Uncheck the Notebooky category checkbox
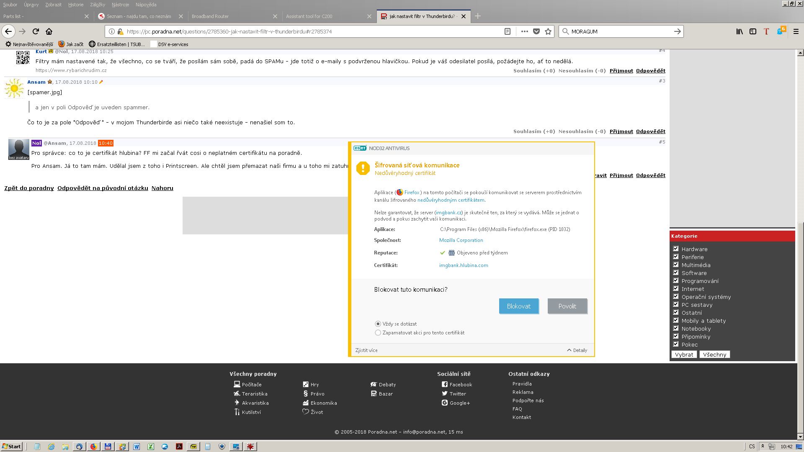 (675, 328)
